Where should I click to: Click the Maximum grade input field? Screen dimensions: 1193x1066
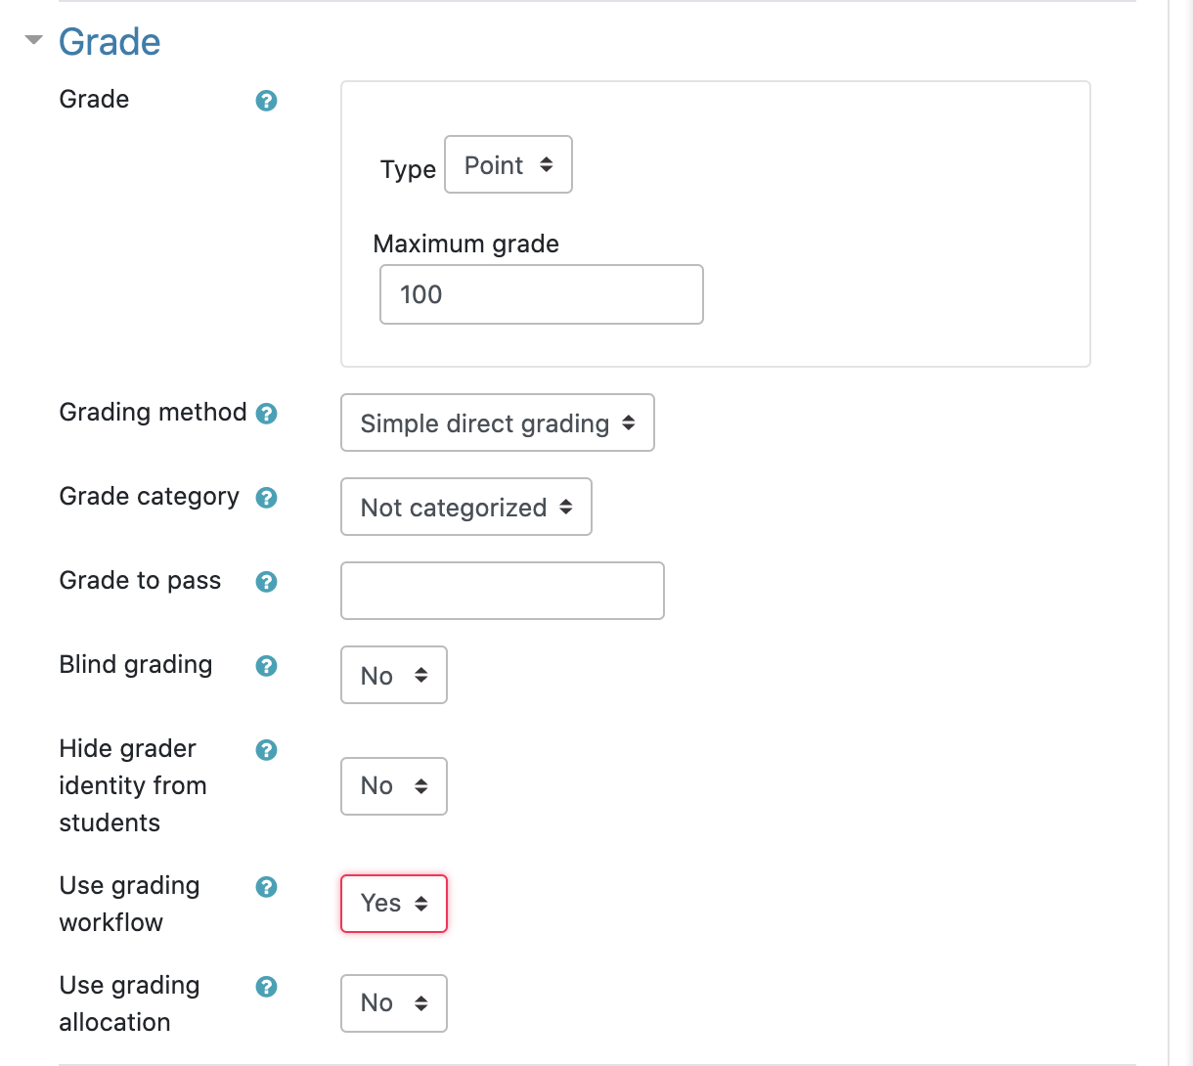tap(541, 293)
